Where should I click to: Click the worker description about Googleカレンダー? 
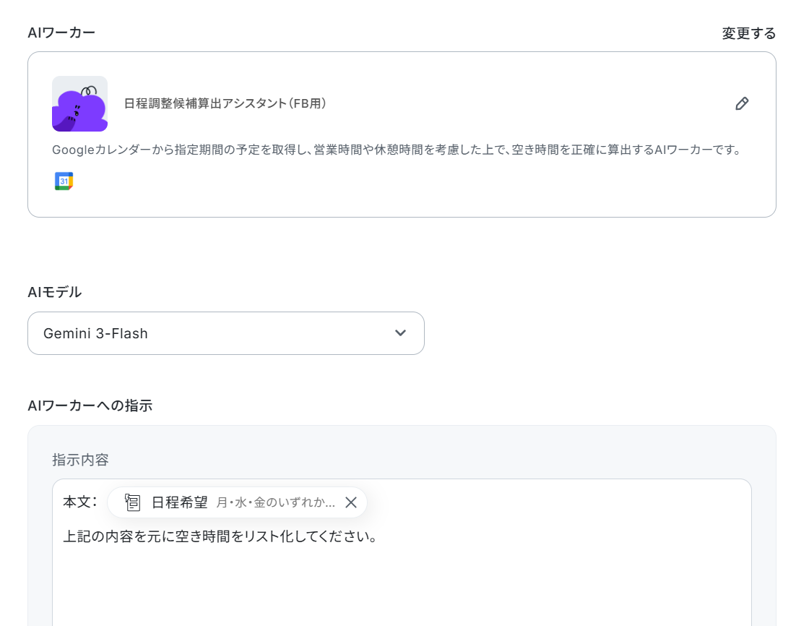[397, 150]
